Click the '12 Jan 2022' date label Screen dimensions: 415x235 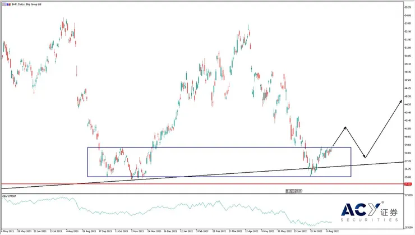click(x=187, y=231)
